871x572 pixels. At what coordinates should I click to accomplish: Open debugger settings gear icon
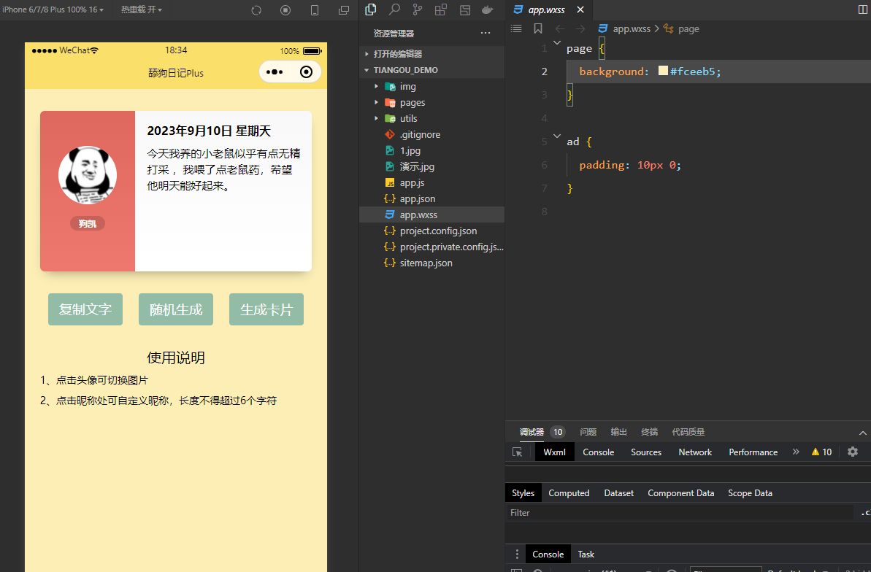(853, 452)
